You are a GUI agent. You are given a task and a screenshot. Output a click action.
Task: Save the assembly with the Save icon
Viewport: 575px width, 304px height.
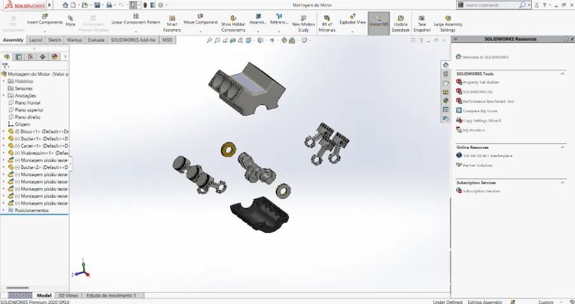pyautogui.click(x=97, y=5)
